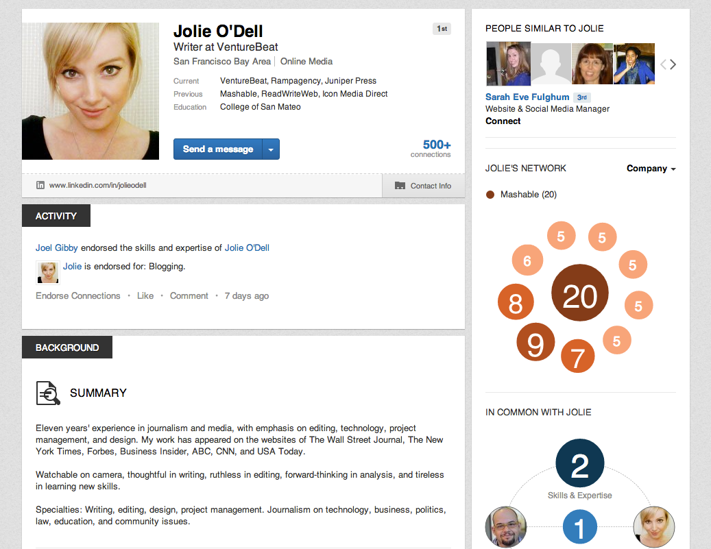Select the network bubble labeled 6
The width and height of the screenshot is (711, 549).
point(527,260)
